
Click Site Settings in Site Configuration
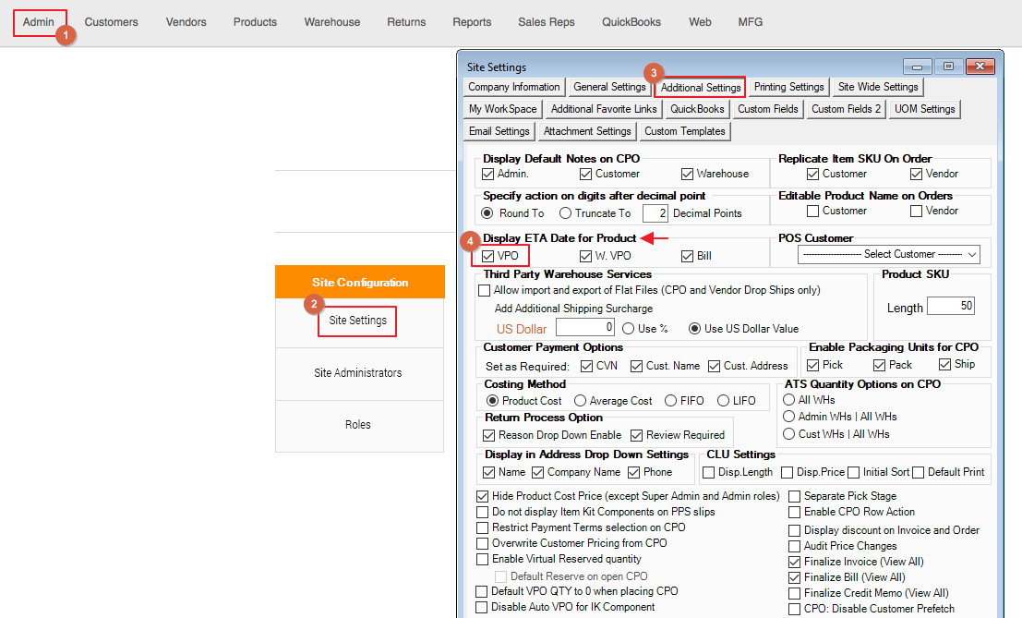pos(357,321)
